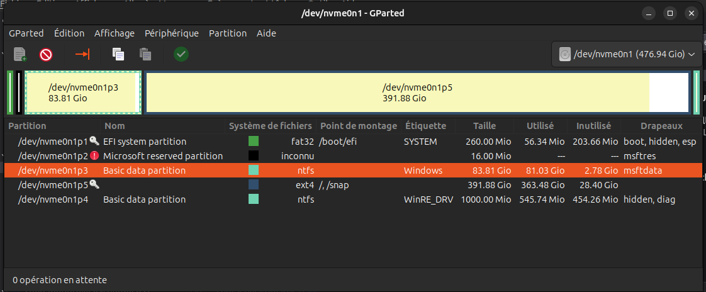
Task: Open the Partition menu
Action: 228,33
